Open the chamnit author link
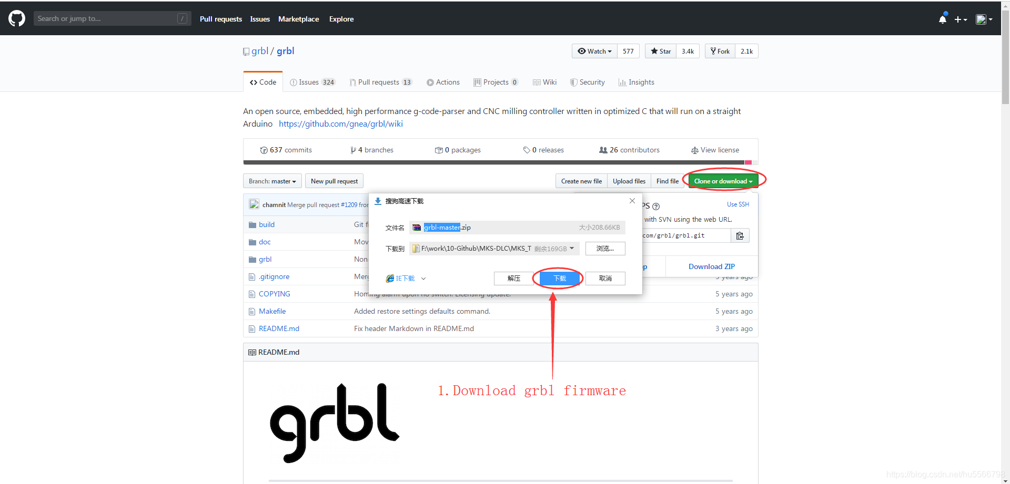The image size is (1010, 484). click(274, 204)
